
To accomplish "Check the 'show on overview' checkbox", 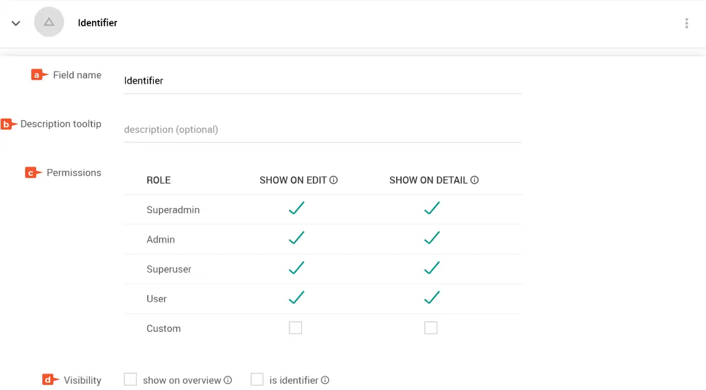I will pos(130,380).
